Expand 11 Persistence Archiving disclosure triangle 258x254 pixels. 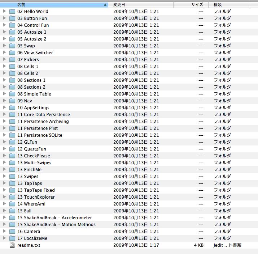pos(4,121)
